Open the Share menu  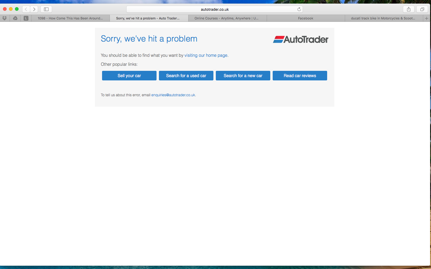click(x=409, y=9)
